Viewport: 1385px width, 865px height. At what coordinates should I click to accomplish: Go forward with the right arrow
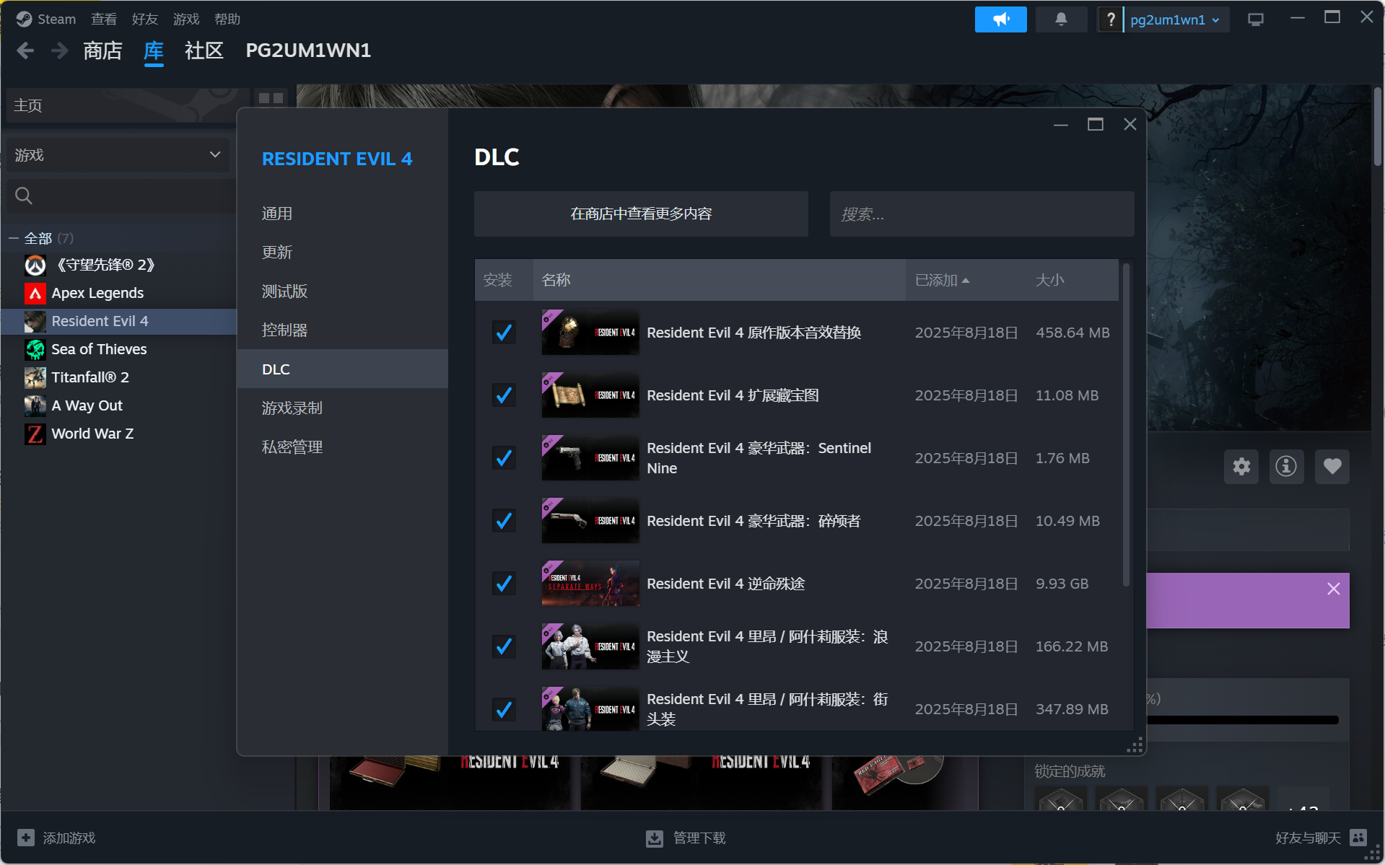coord(59,51)
